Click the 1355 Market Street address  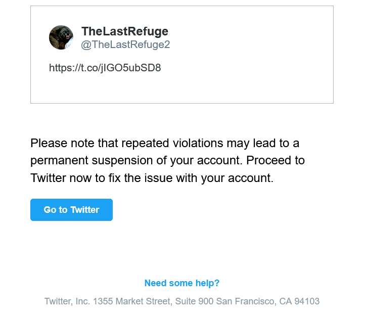tap(132, 301)
